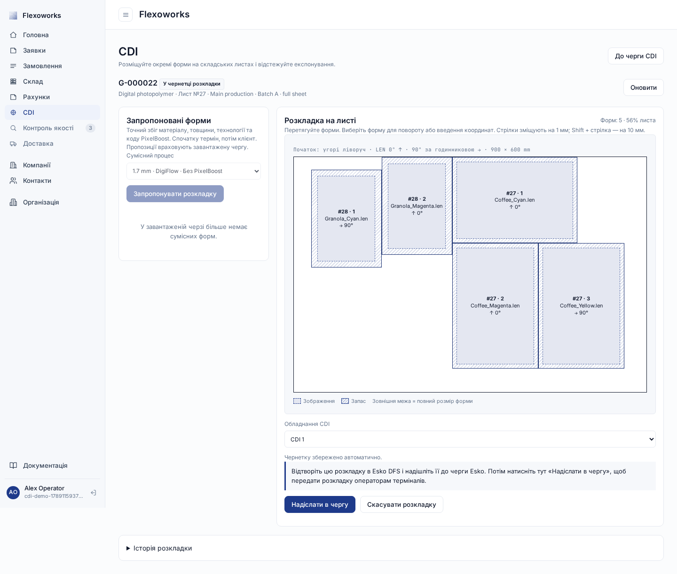Select form #28 · 1 Granola_Cyan.len
Screen dimensions: 677x574
[346, 219]
